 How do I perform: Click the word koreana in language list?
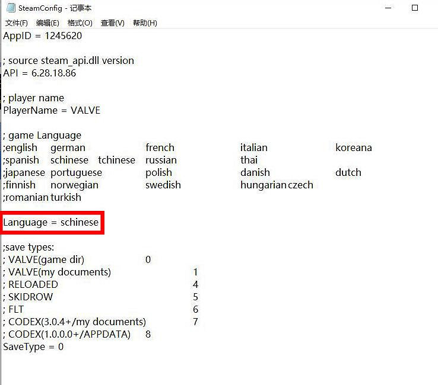pyautogui.click(x=353, y=147)
